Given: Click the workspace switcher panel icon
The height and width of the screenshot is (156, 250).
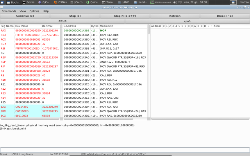Looking at the screenshot, I should 233,2.
